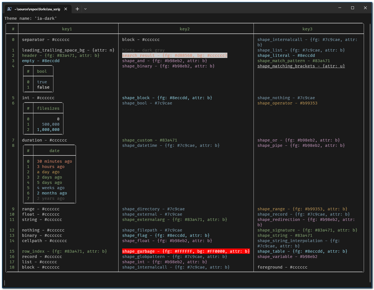Click the key1 column header
This screenshot has height=290, width=374.
[x=67, y=29]
